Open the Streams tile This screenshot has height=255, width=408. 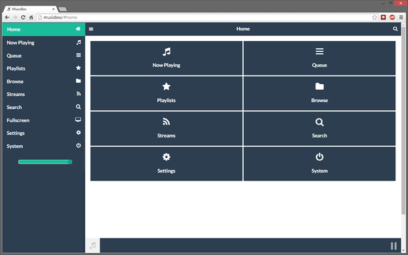click(x=166, y=129)
